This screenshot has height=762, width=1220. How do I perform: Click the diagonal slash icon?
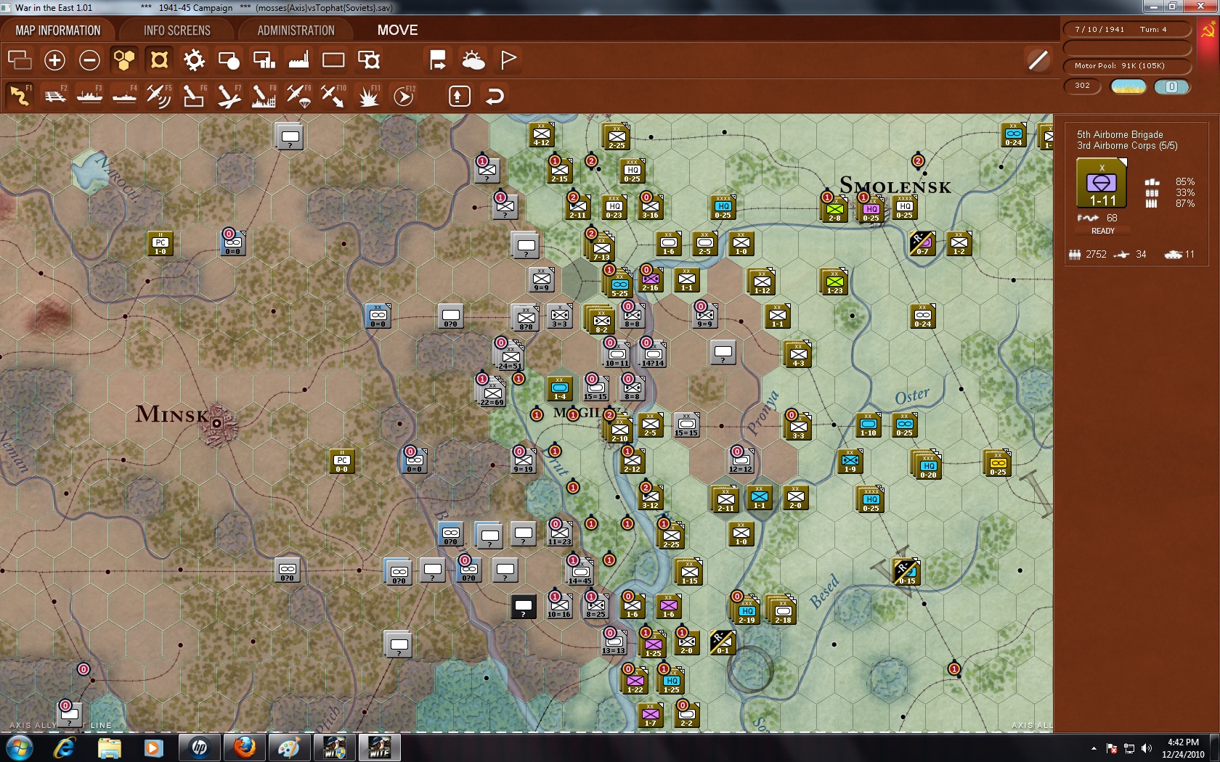(x=1038, y=60)
